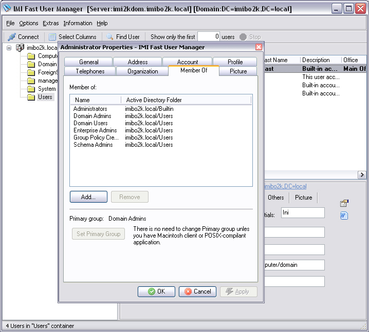Click the ForeignS folder icon in tree
Image resolution: width=369 pixels, height=332 pixels.
(x=31, y=72)
